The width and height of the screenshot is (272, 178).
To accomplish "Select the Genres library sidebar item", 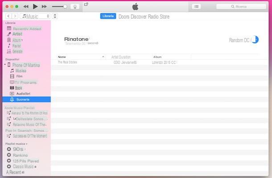I will pos(15,51).
